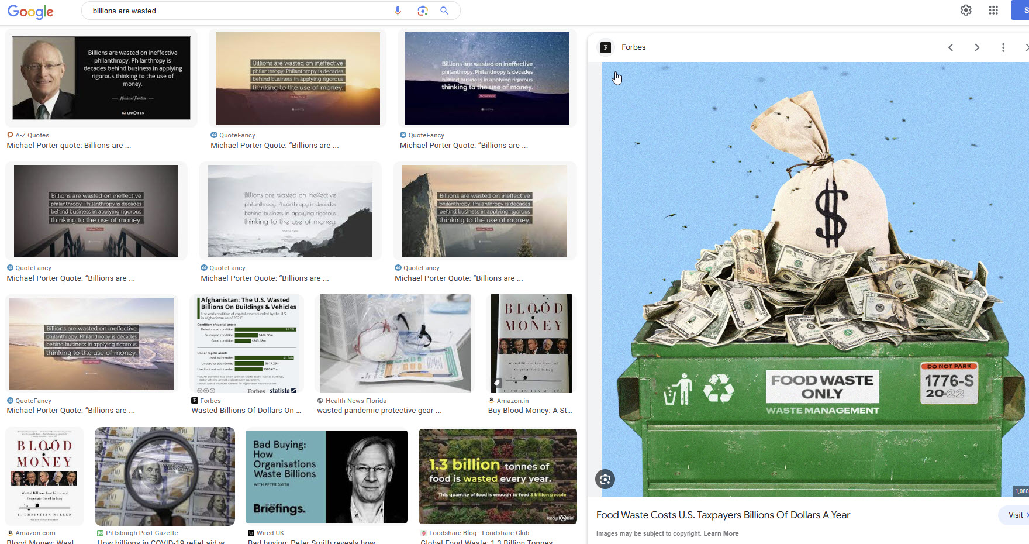Click Lens icon on dumpster preview image

tap(605, 479)
